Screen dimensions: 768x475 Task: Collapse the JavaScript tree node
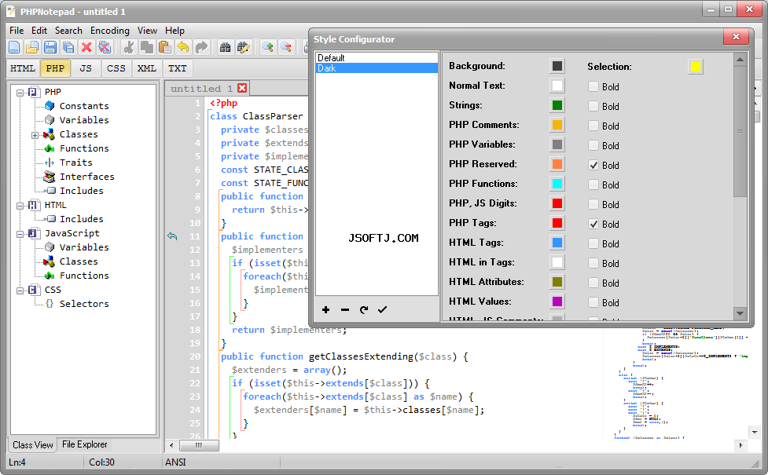(20, 234)
